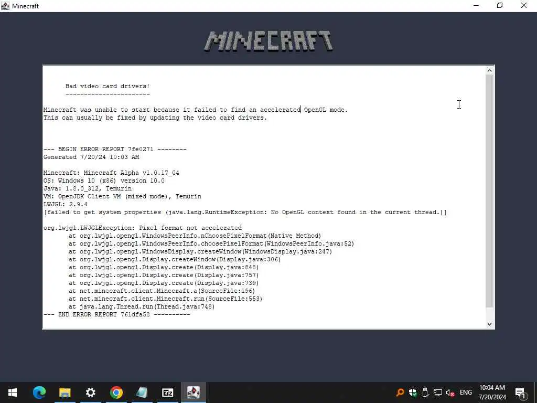
Task: Minimize the Minecraft window
Action: pyautogui.click(x=476, y=6)
